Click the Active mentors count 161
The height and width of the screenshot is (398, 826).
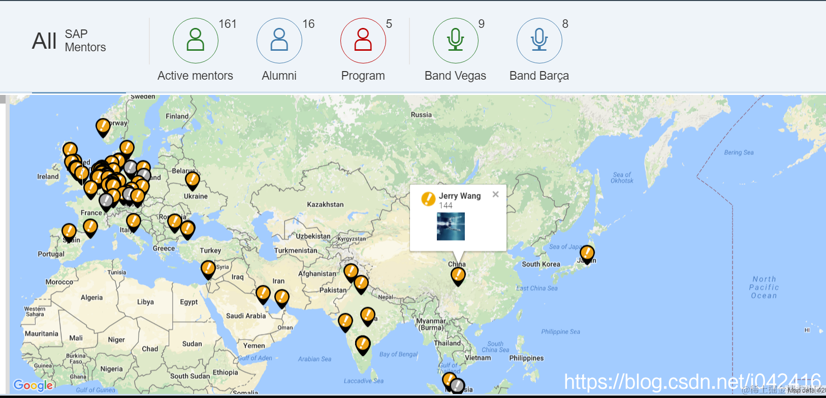pyautogui.click(x=228, y=24)
